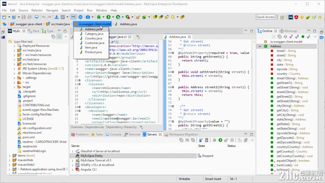
Task: Collapse the Address class in Outline
Action: (x=260, y=46)
